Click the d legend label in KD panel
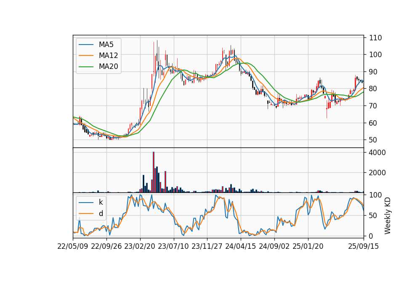Screen dimensions: 404x290 coord(101,214)
